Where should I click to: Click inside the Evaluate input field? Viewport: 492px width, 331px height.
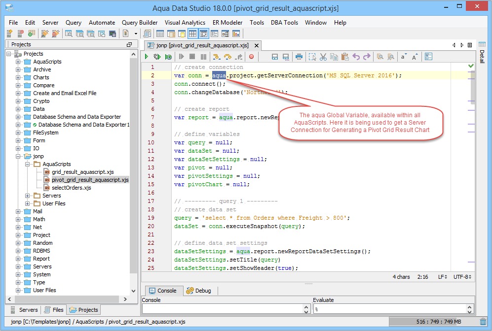390,309
